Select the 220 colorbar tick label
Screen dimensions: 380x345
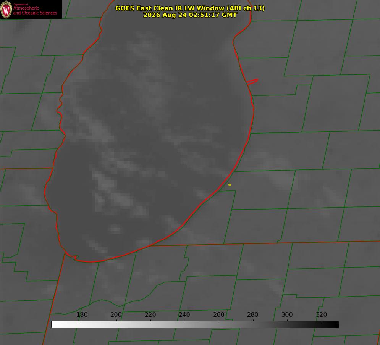[x=150, y=314]
